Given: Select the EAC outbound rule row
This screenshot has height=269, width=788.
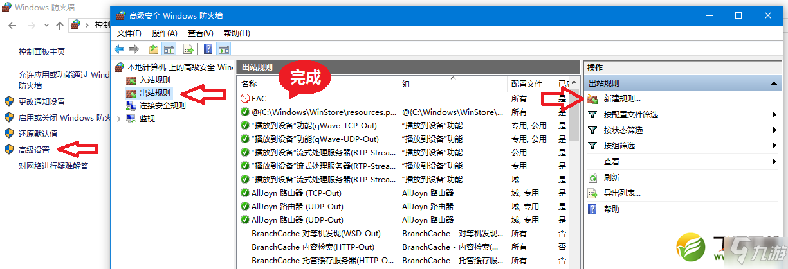Looking at the screenshot, I should point(403,98).
